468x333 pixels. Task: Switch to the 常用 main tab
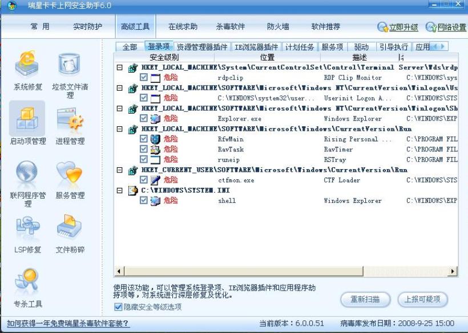tap(40, 27)
